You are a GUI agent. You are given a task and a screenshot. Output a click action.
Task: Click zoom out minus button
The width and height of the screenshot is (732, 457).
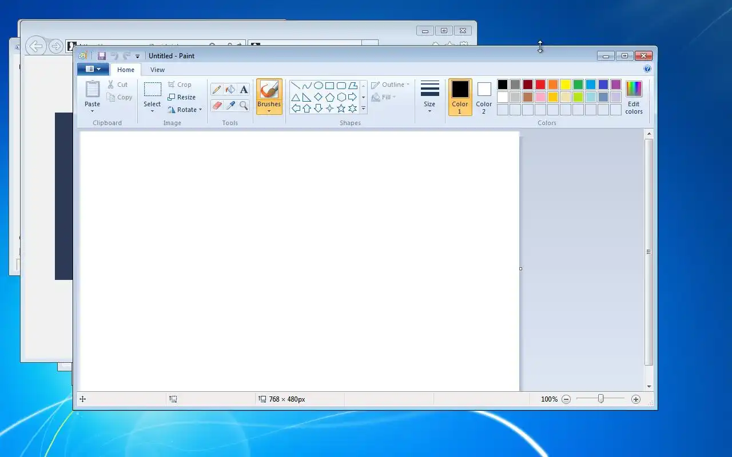[566, 399]
